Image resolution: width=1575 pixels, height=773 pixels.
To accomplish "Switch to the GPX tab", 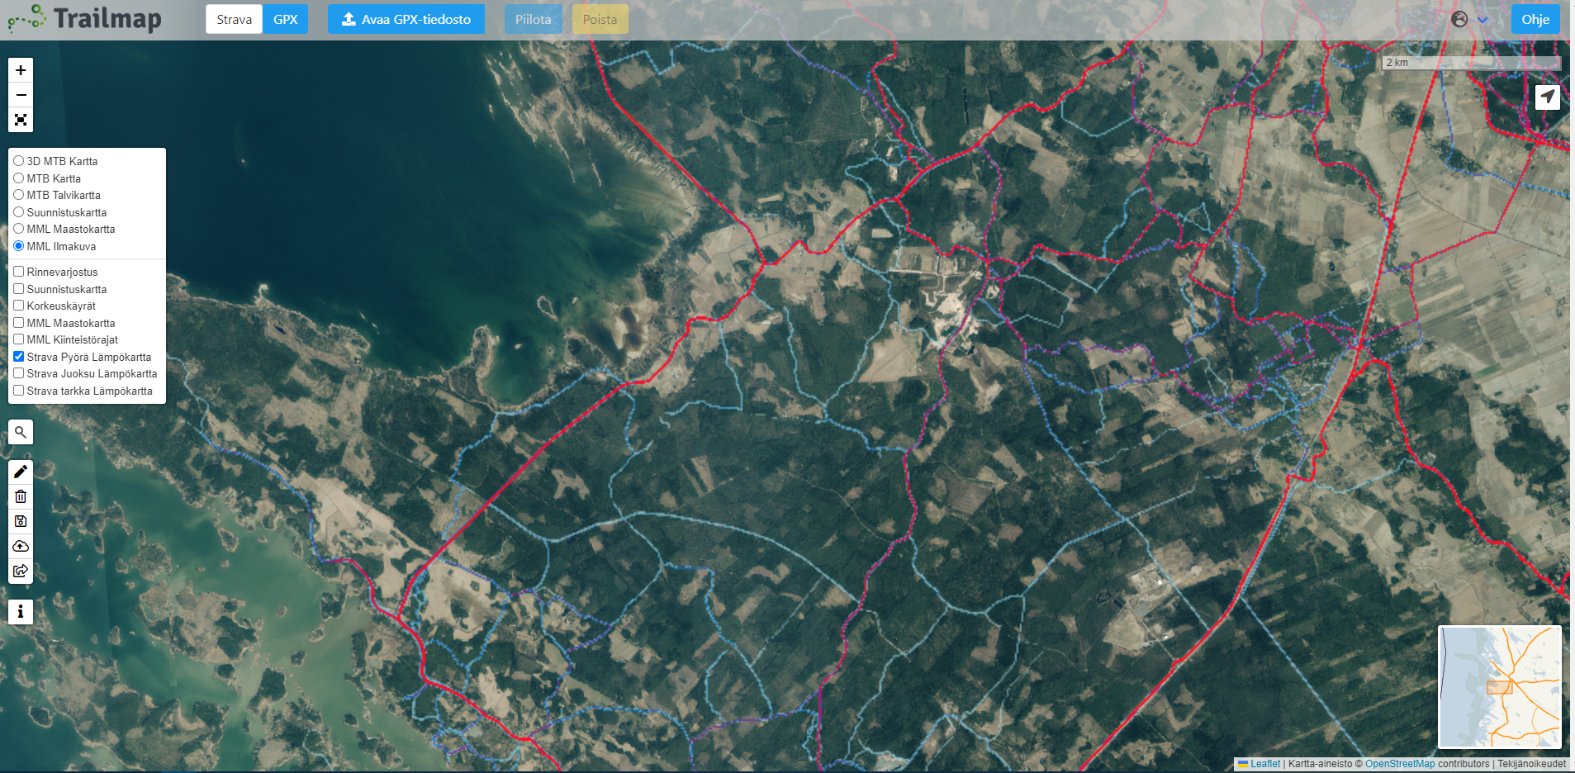I will 286,20.
